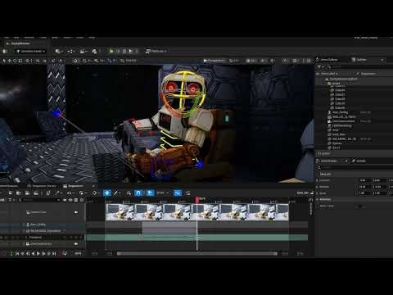Open the Sequencer curve editor button
Image resolution: width=393 pixels, height=295 pixels.
(x=178, y=193)
